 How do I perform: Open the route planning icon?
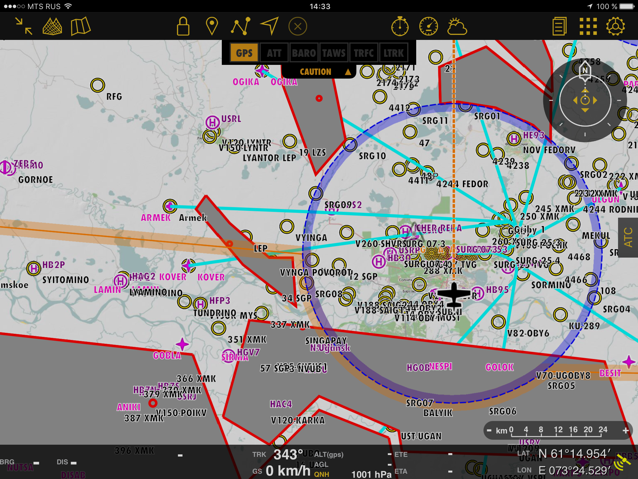pos(240,26)
